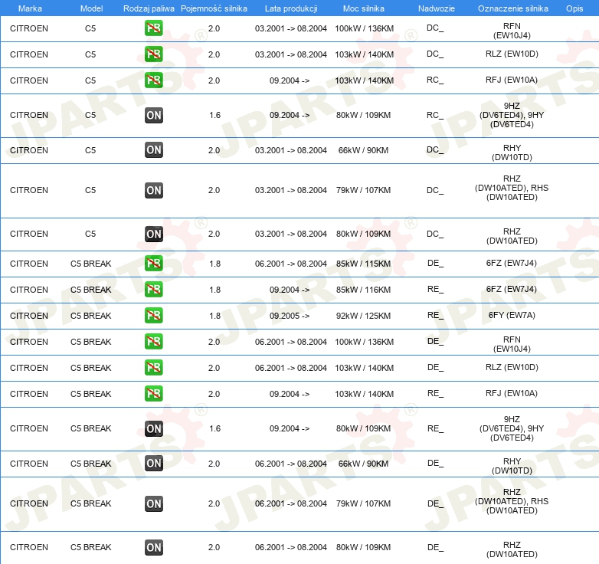
Task: Click the petrol icon in the C5 BREAK RFN (EW10J4) row
Action: [x=153, y=341]
